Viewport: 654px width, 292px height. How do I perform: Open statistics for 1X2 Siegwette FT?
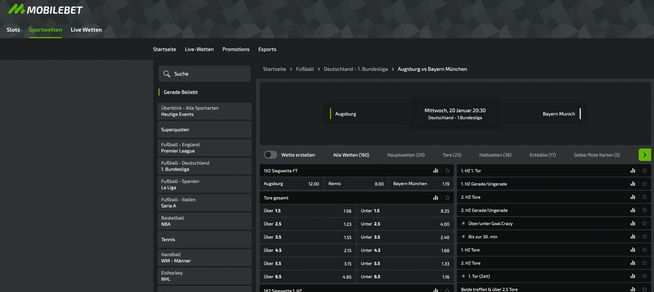click(435, 171)
